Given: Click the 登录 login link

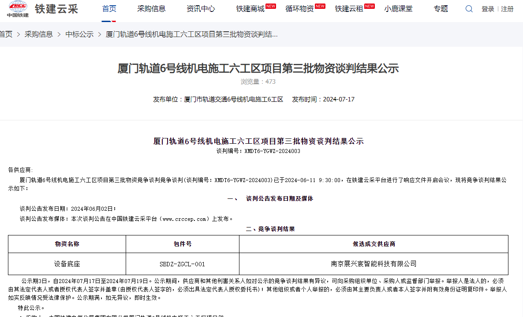Looking at the screenshot, I should click(x=488, y=9).
